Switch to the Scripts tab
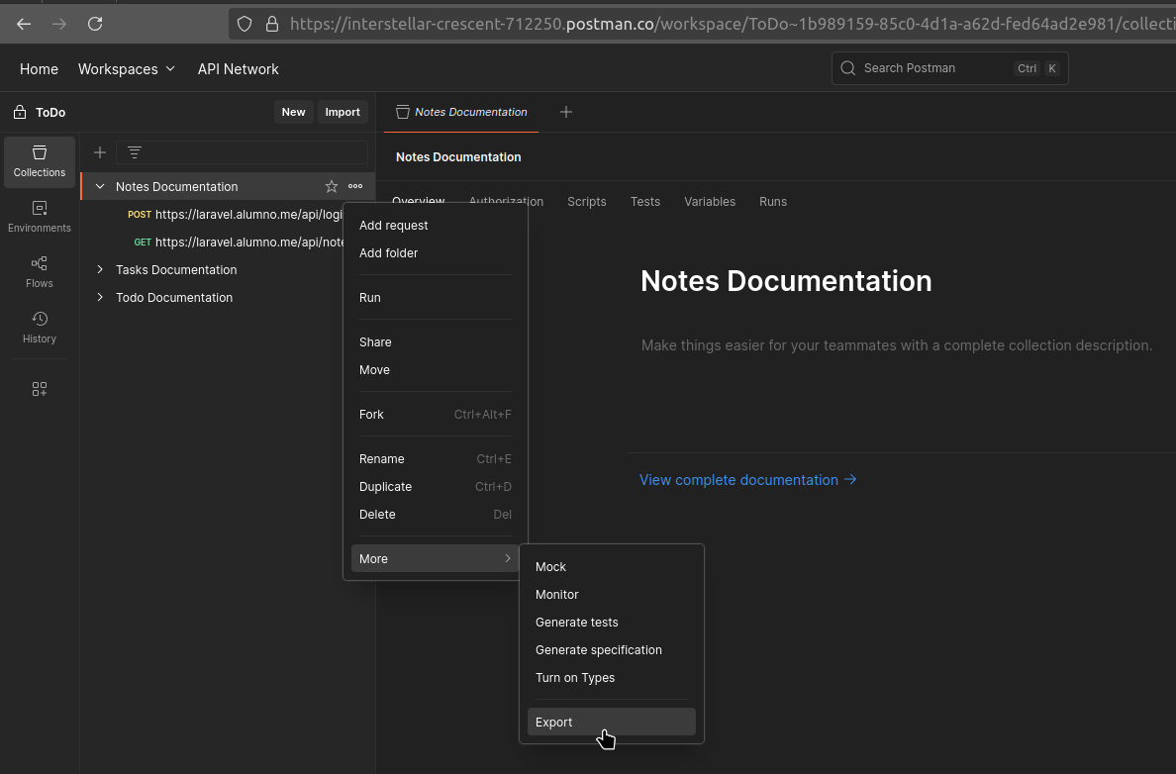Image resolution: width=1176 pixels, height=774 pixels. [x=586, y=202]
